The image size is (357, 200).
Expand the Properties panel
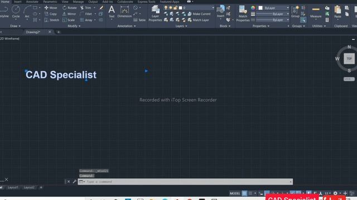[x=261, y=26]
